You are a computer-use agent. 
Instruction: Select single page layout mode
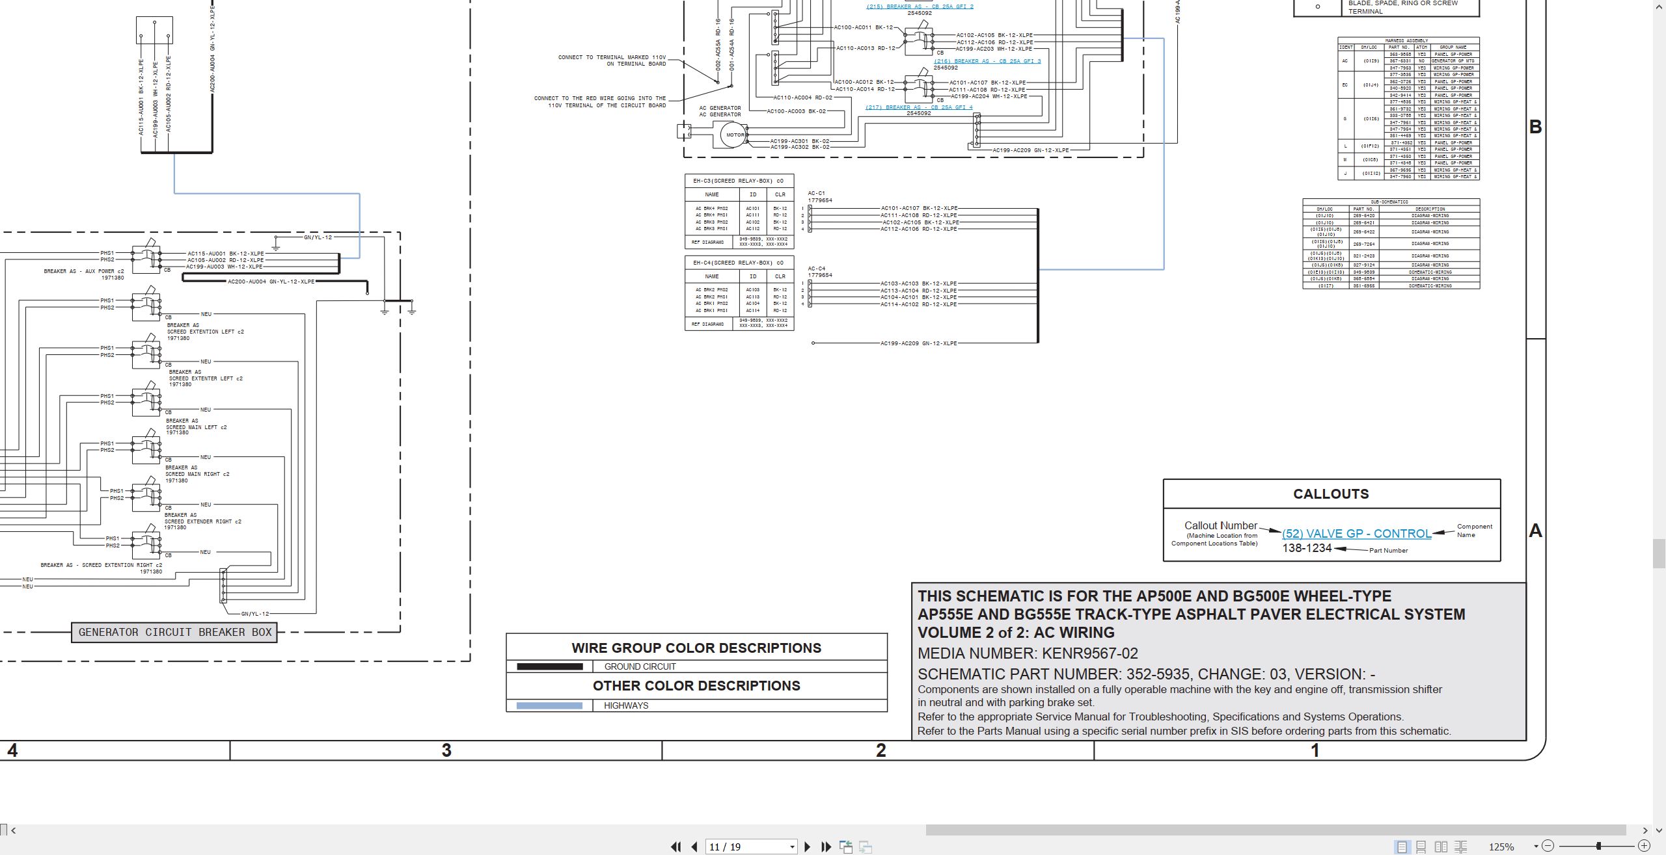coord(1402,847)
